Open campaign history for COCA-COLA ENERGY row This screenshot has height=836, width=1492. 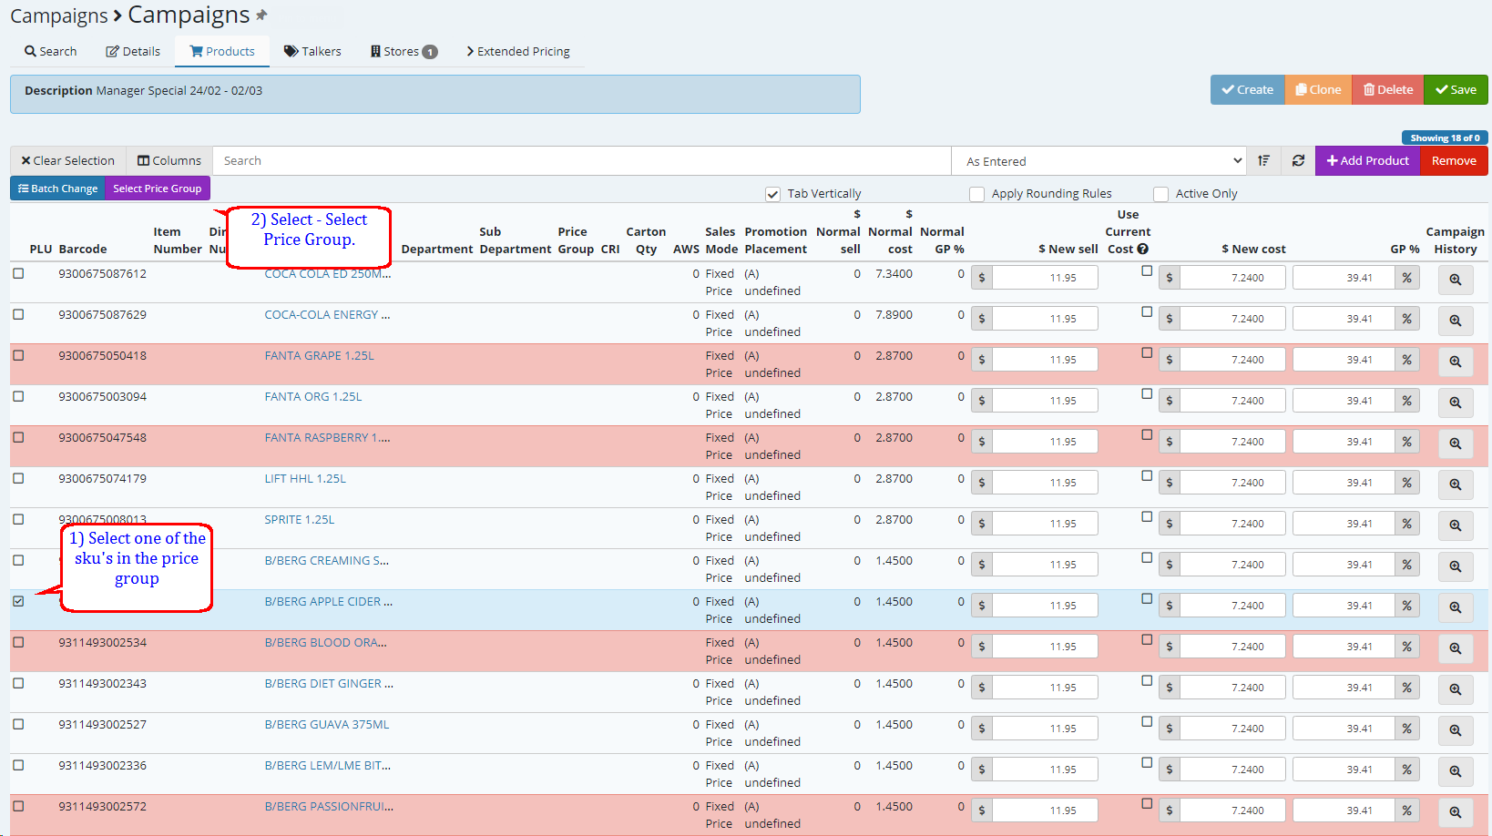click(1455, 321)
